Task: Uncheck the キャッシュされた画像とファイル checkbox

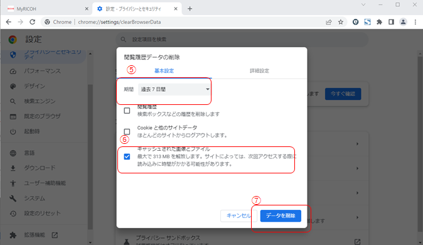Action: click(x=127, y=156)
